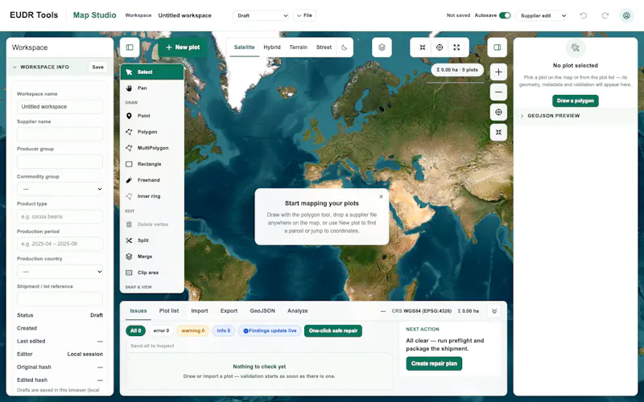The image size is (644, 402).
Task: Filter issues by info 0
Action: point(224,330)
